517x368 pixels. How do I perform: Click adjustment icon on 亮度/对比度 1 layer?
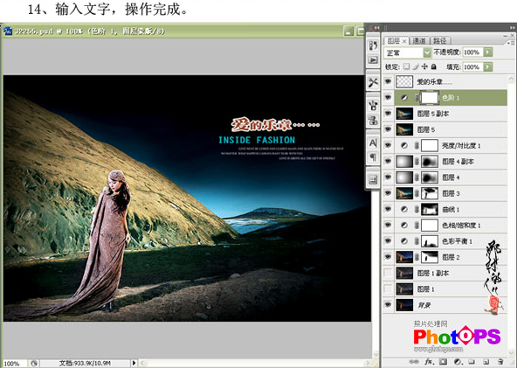coord(403,146)
